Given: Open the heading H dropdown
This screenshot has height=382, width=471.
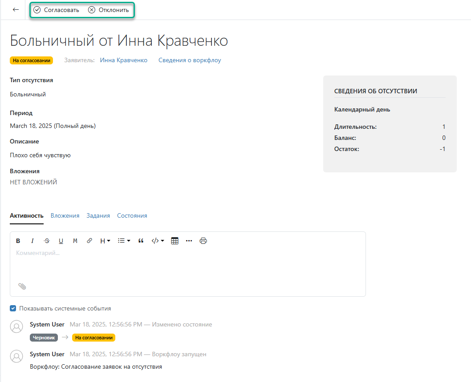Looking at the screenshot, I should click(x=105, y=241).
